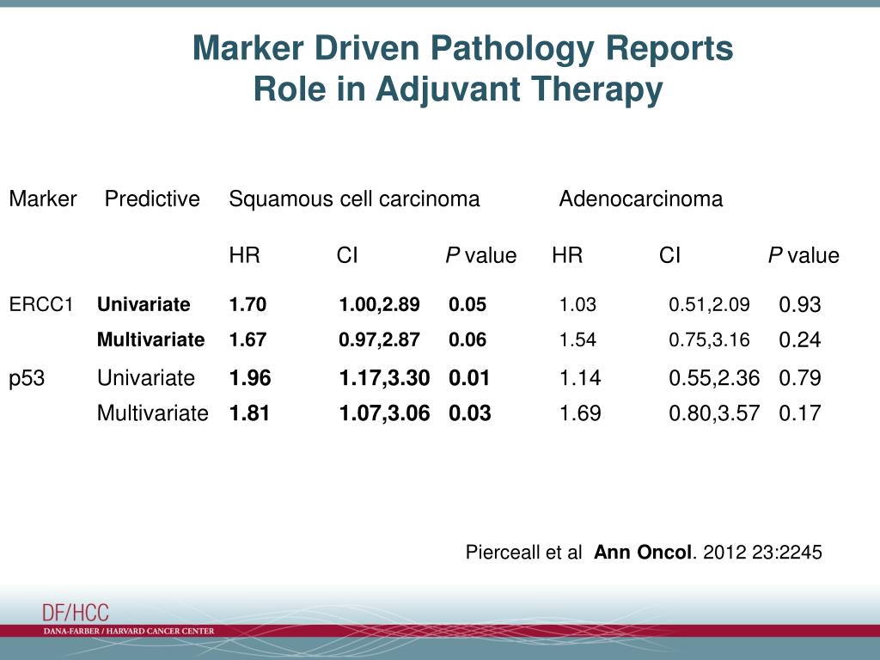The width and height of the screenshot is (880, 660).
Task: Click the 'Pierceall et al' citation text
Action: [x=523, y=553]
